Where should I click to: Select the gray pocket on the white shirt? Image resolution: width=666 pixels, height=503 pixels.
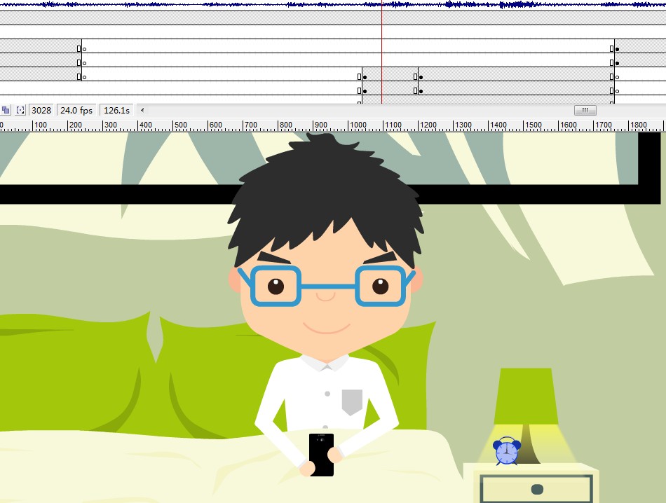[352, 401]
